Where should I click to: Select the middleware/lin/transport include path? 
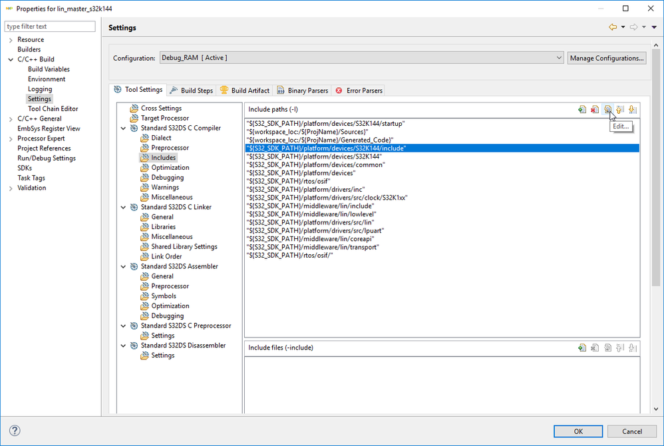(x=442, y=247)
